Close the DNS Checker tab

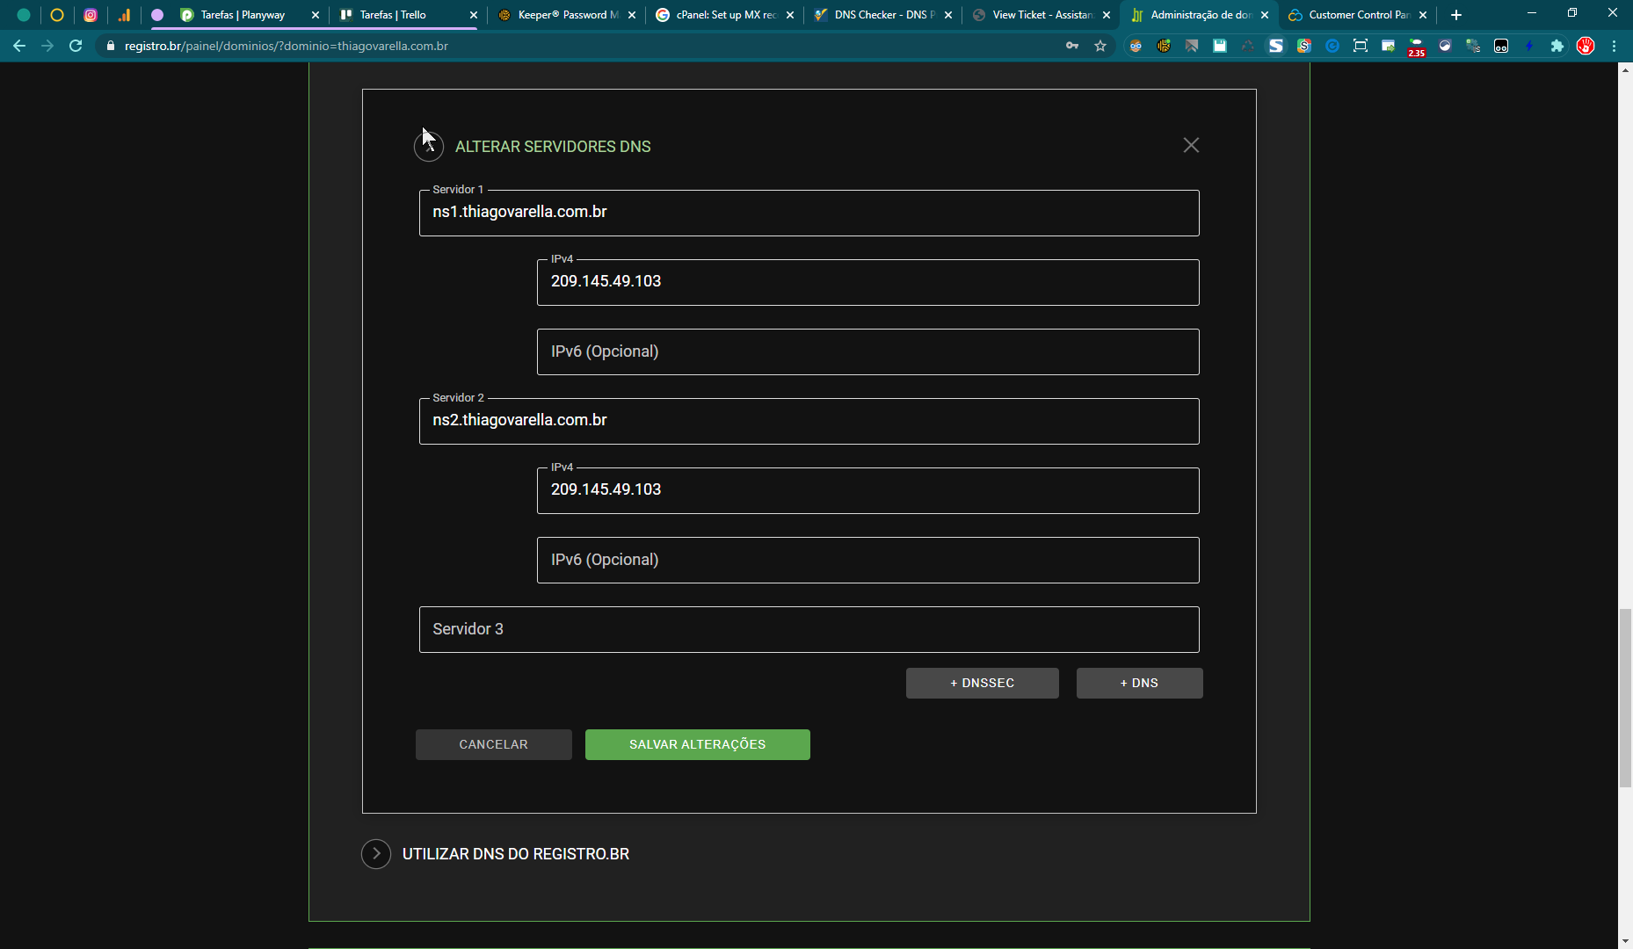(948, 15)
